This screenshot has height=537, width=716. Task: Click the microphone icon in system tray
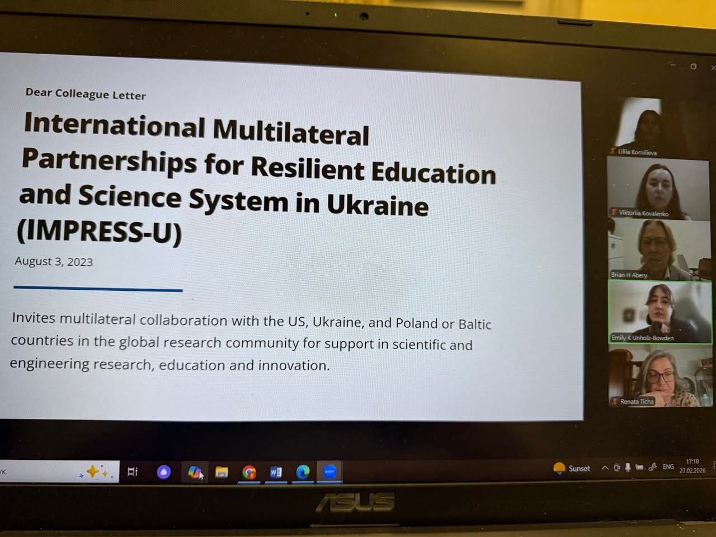click(x=628, y=468)
